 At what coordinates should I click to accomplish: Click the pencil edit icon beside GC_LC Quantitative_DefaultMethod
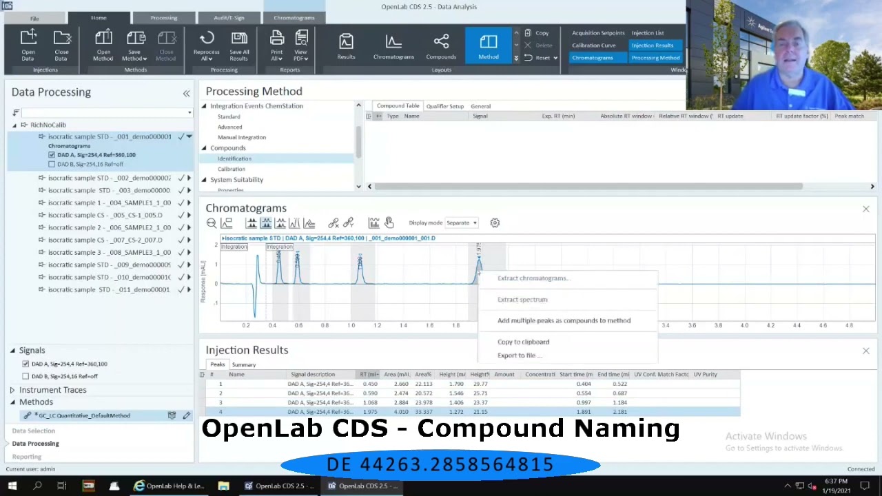pyautogui.click(x=186, y=415)
